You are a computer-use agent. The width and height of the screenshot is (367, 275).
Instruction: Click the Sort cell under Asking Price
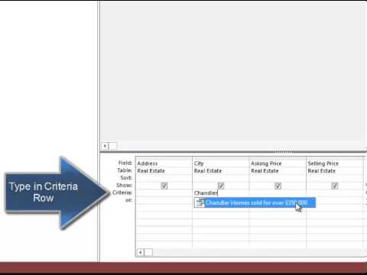coord(278,178)
